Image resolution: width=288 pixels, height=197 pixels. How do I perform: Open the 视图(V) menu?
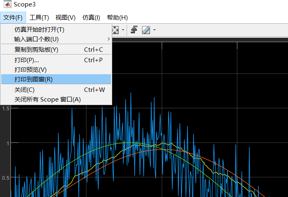pyautogui.click(x=66, y=18)
